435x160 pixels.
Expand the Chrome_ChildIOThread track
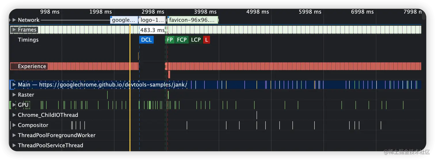(14, 115)
